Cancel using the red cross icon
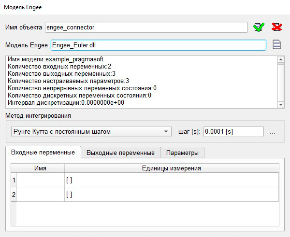 point(276,28)
